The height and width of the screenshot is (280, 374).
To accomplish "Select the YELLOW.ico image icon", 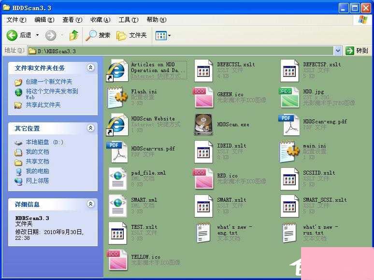I will 117,260.
